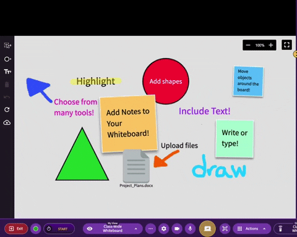Click the fullscreen whiteboard icon
Image resolution: width=297 pixels, height=237 pixels.
click(286, 45)
